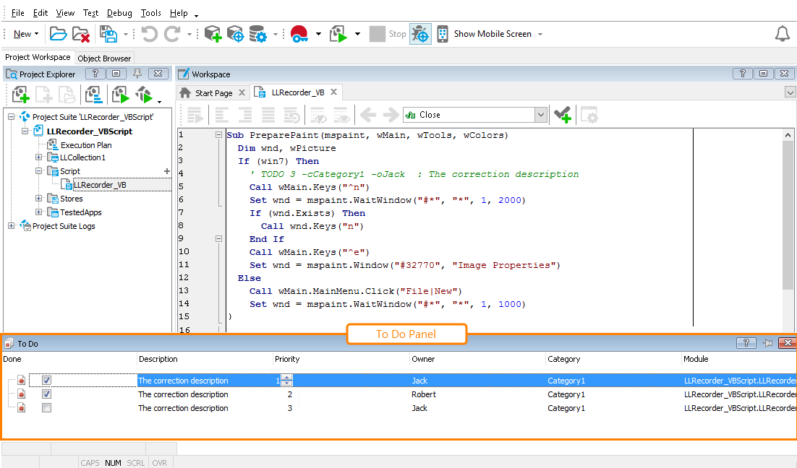This screenshot has height=468, width=797.
Task: Switch to the Object Browser tab
Action: pyautogui.click(x=104, y=58)
